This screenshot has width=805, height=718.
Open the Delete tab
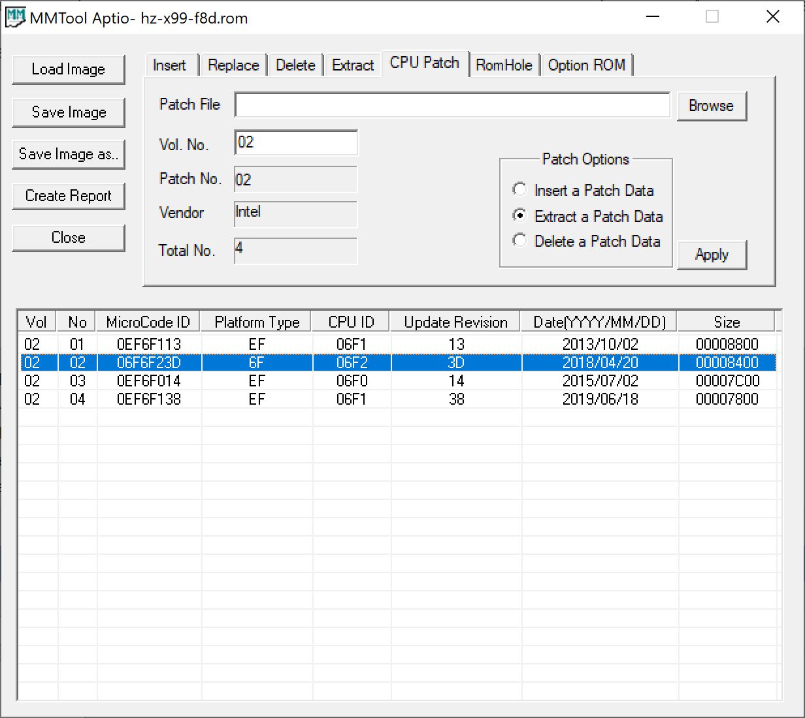click(295, 65)
